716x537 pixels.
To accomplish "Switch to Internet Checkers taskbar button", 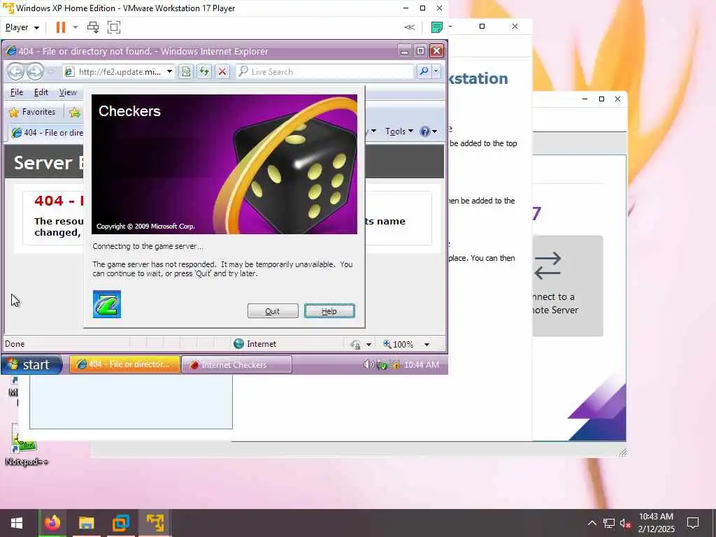I will [236, 364].
